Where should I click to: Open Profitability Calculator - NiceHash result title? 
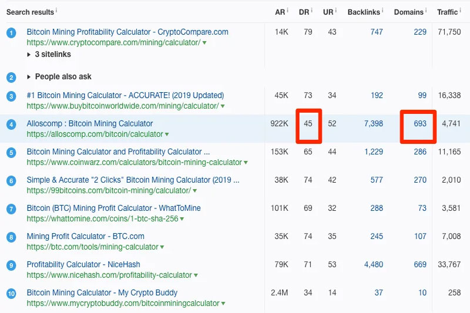pos(83,264)
